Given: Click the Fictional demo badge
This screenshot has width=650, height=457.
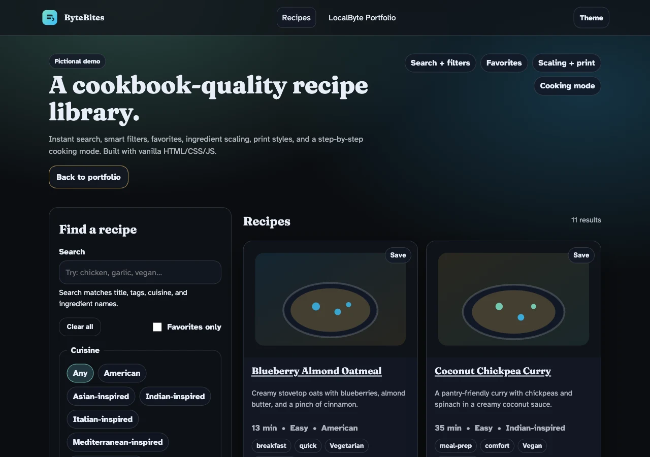Looking at the screenshot, I should (x=77, y=61).
